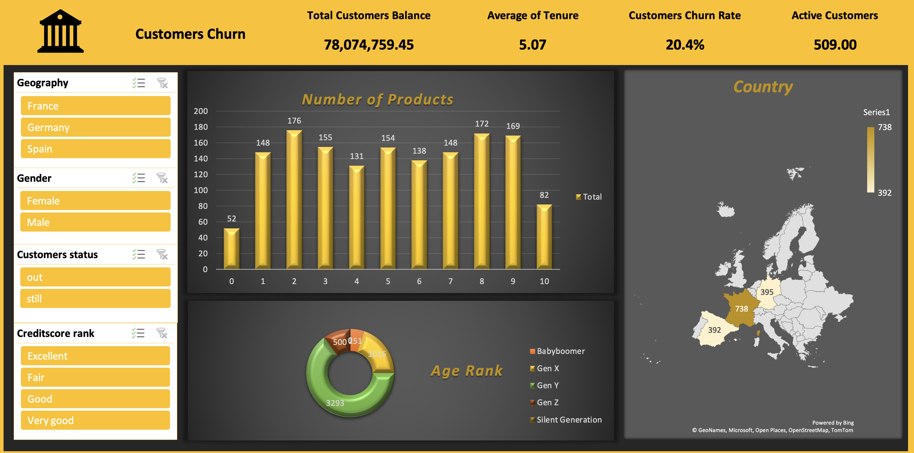Select the bar labeled 169
Image resolution: width=914 pixels, height=453 pixels.
tap(513, 202)
